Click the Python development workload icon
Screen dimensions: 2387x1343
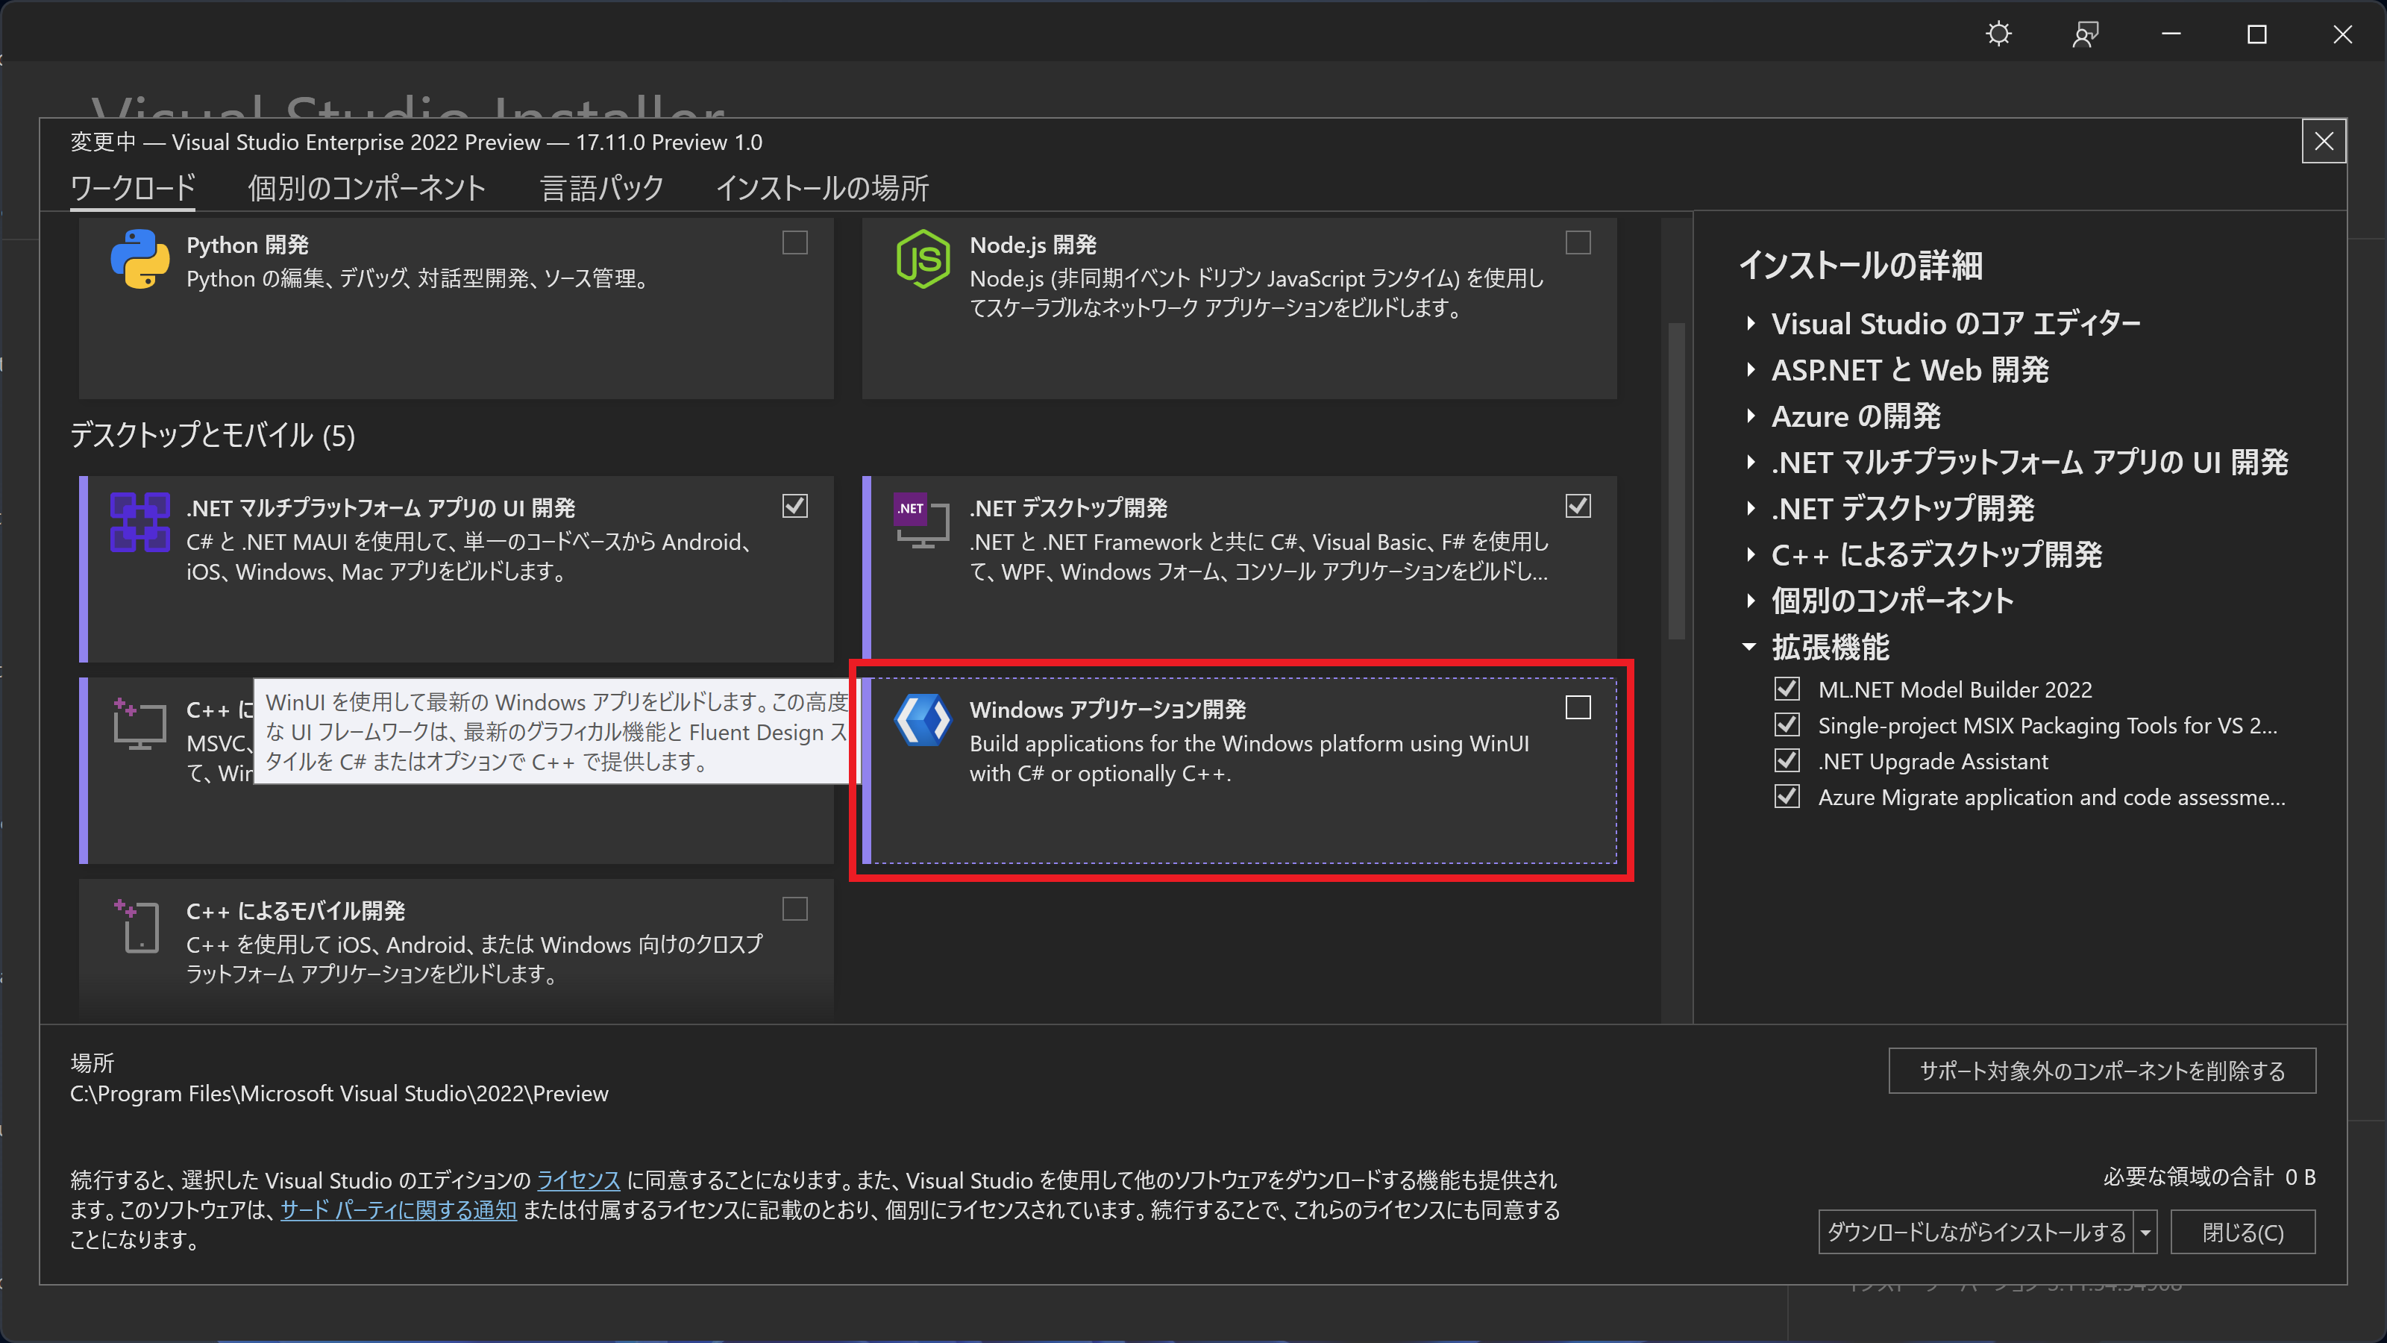140,260
